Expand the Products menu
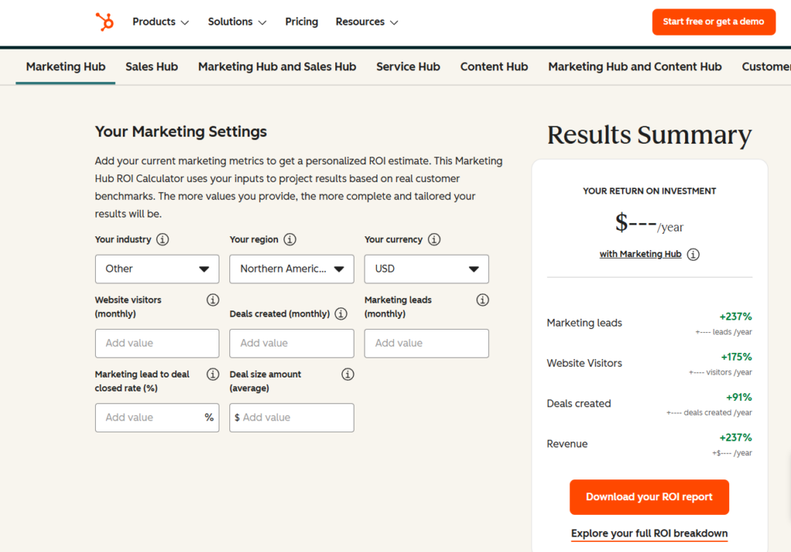The height and width of the screenshot is (552, 791). tap(161, 22)
